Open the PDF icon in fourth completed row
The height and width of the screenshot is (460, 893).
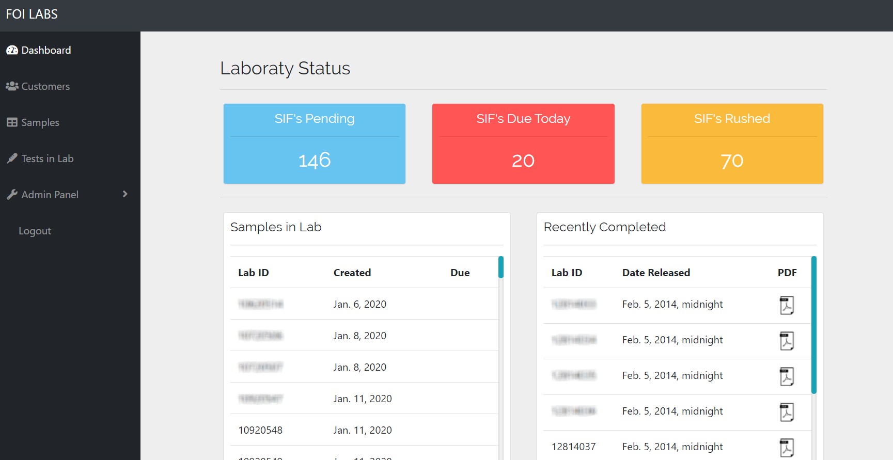point(786,412)
